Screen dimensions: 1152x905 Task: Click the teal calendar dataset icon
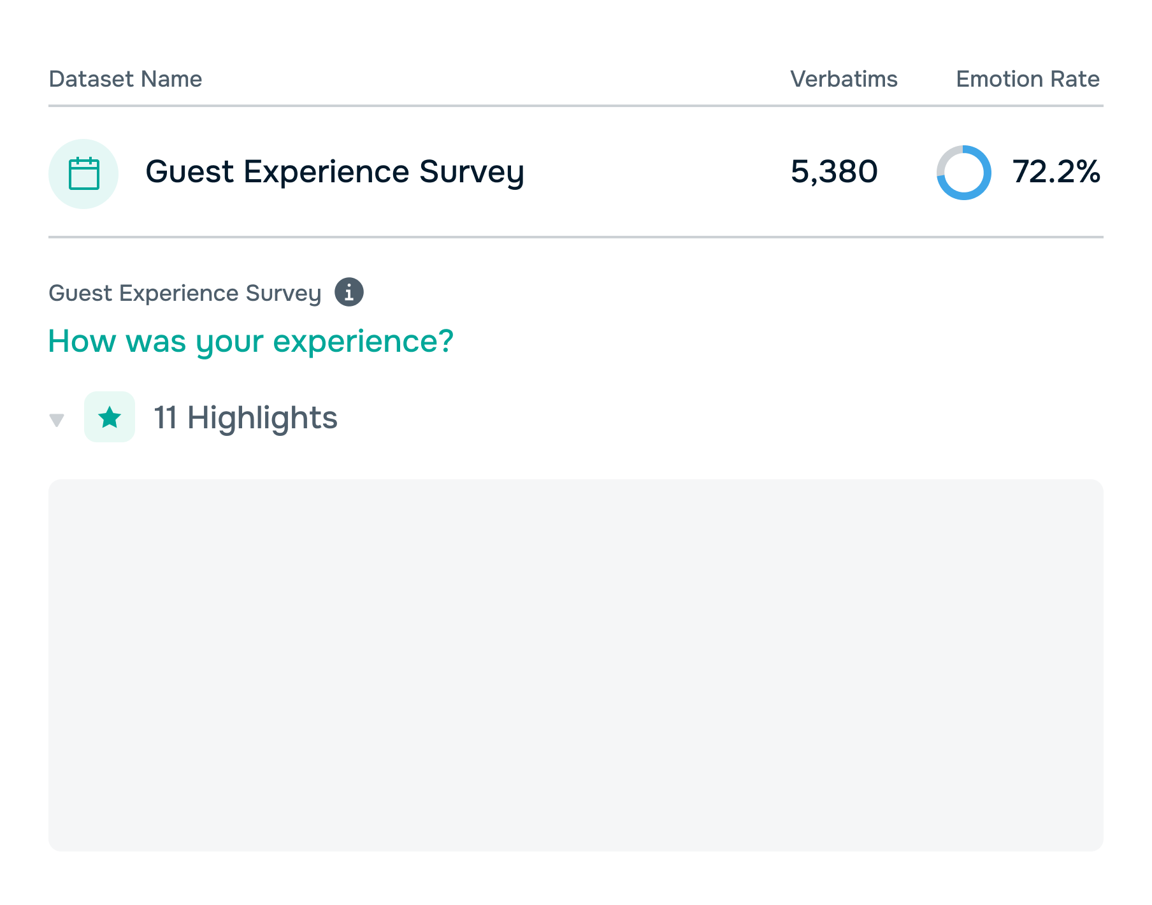(x=83, y=173)
